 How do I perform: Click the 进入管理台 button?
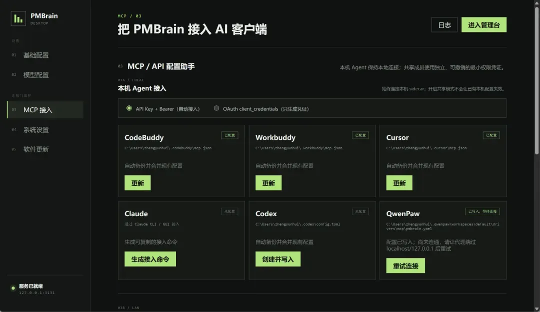(x=484, y=25)
